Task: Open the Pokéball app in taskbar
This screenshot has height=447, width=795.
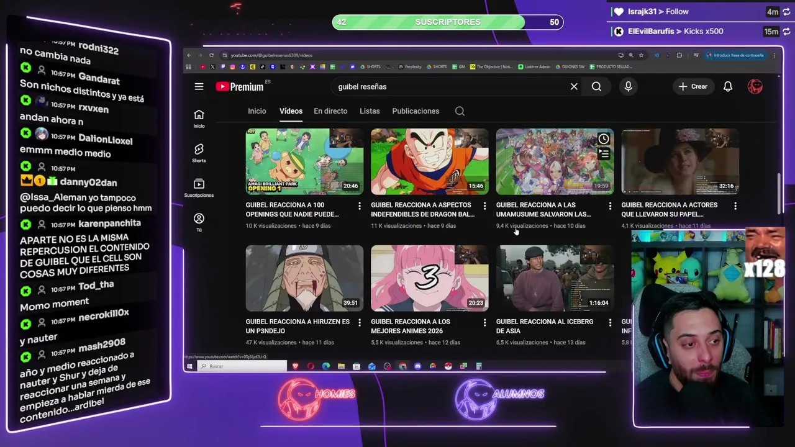Action: tap(448, 366)
